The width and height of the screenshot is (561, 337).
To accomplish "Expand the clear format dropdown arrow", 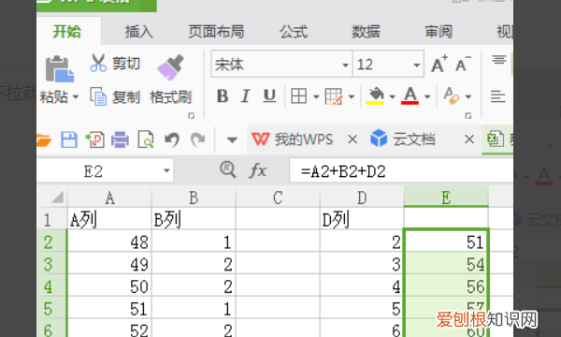I will coord(468,96).
